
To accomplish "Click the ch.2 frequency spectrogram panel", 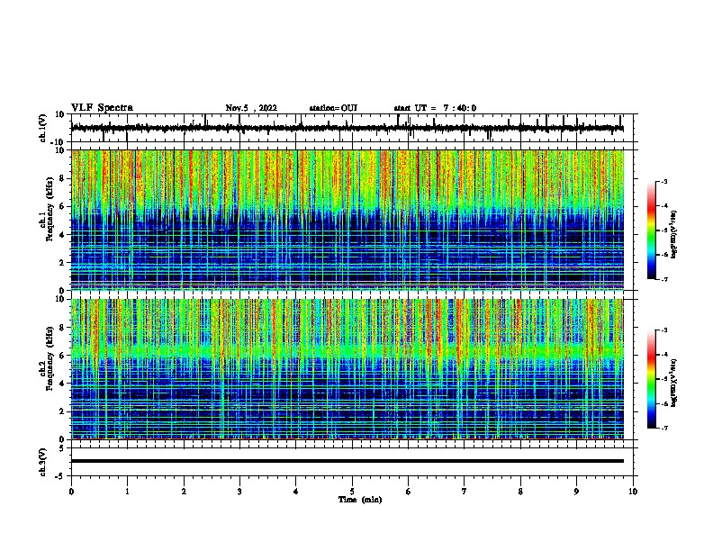I will pyautogui.click(x=347, y=369).
